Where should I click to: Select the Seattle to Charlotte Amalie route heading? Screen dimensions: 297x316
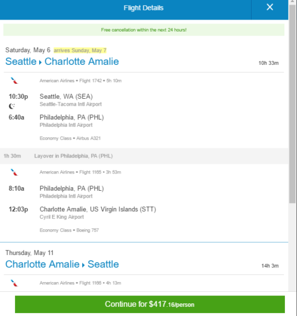click(x=62, y=61)
